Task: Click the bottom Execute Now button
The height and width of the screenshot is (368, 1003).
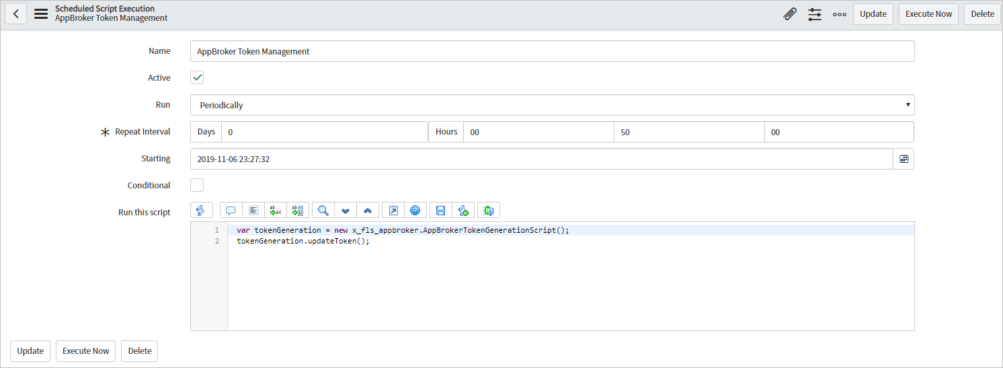Action: click(x=85, y=351)
